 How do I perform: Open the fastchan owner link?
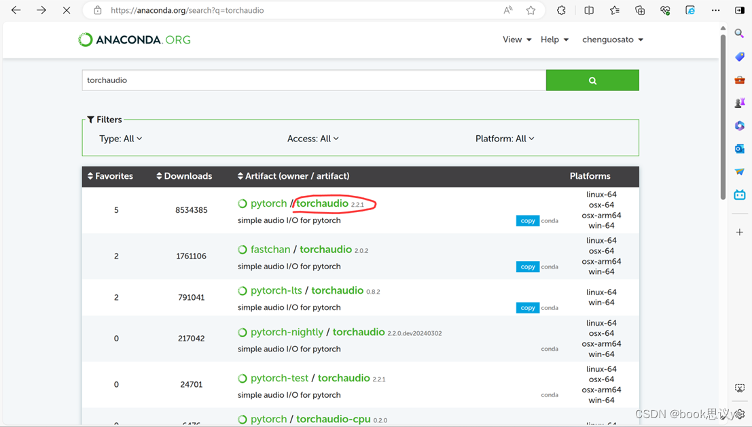270,250
